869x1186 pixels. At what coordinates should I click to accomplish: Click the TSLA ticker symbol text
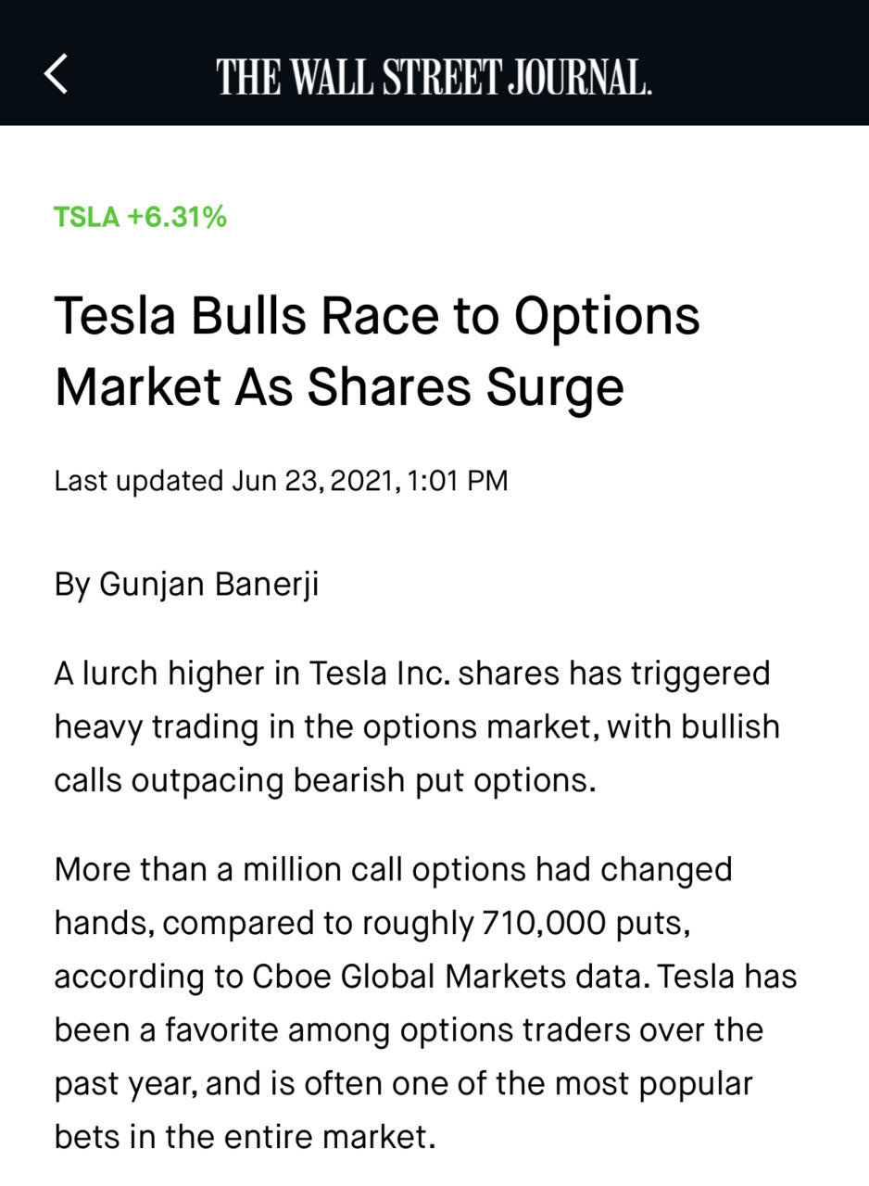click(x=86, y=217)
